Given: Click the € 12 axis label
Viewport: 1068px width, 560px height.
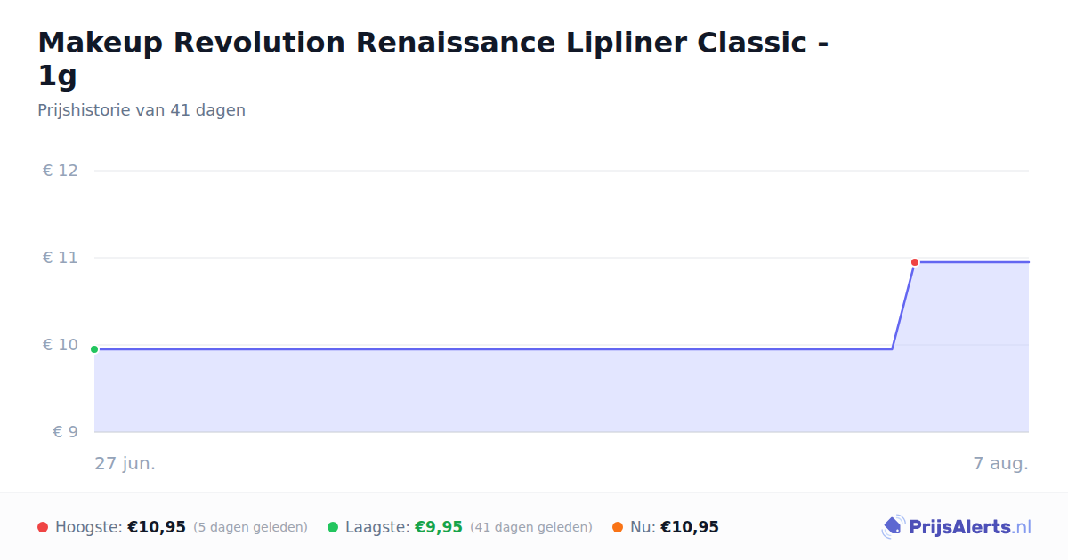Looking at the screenshot, I should click(x=61, y=171).
